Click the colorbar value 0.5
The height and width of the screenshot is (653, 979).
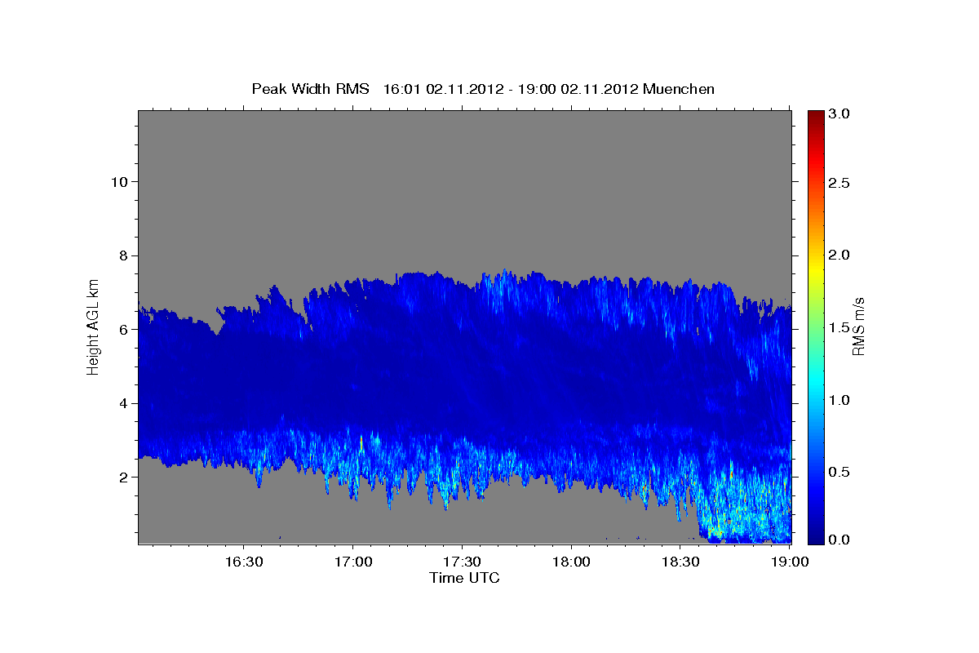point(839,472)
